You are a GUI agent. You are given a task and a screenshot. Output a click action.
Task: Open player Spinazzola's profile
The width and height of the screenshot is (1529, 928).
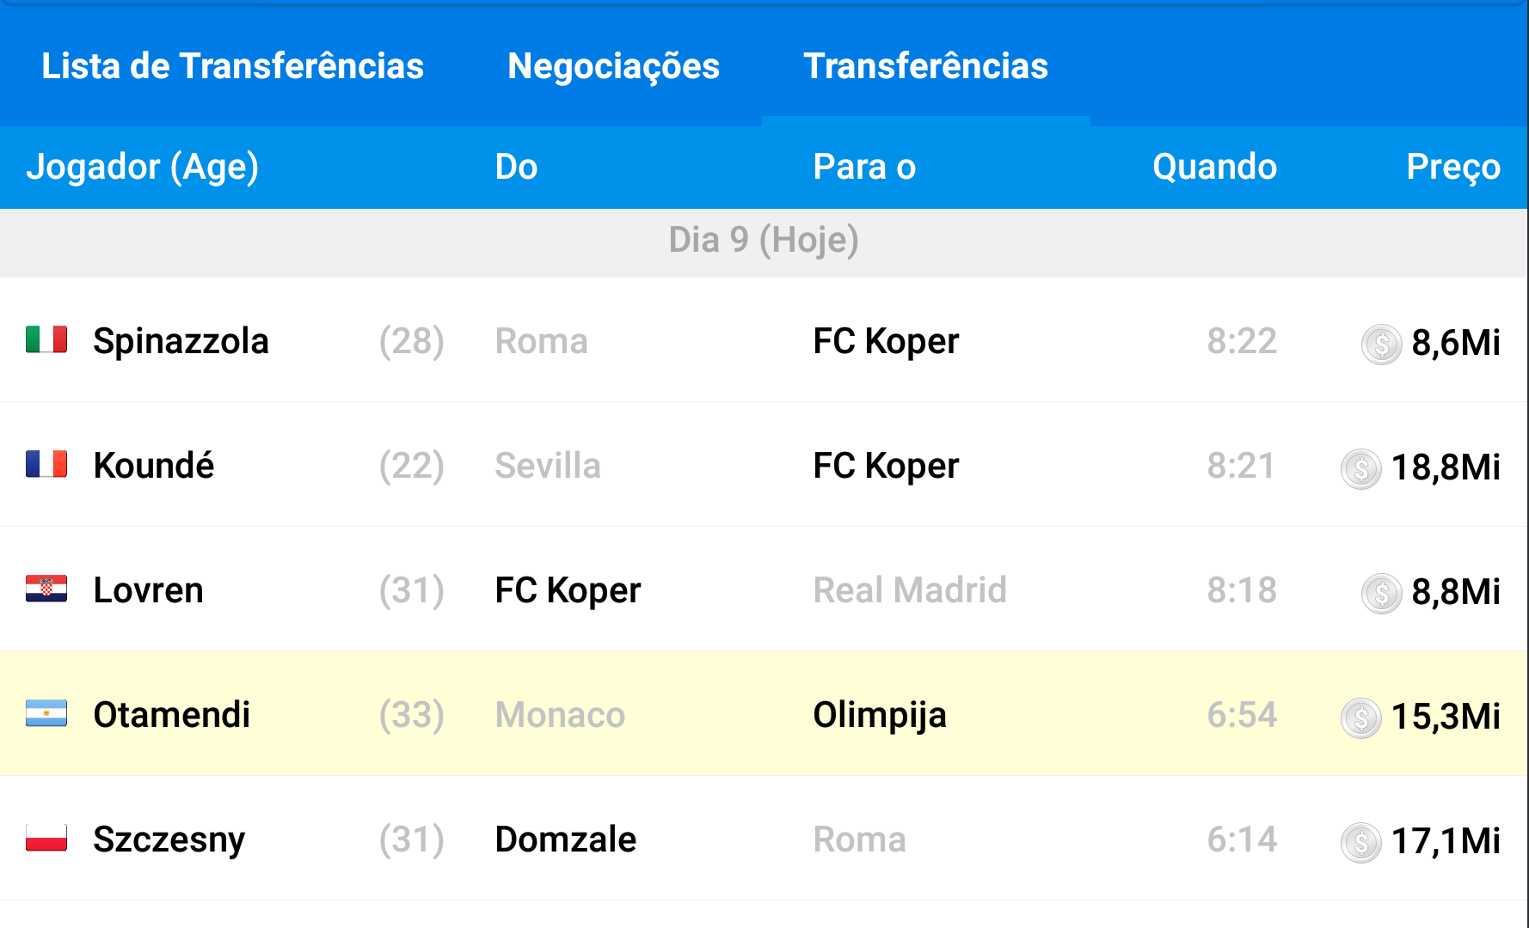tap(181, 341)
